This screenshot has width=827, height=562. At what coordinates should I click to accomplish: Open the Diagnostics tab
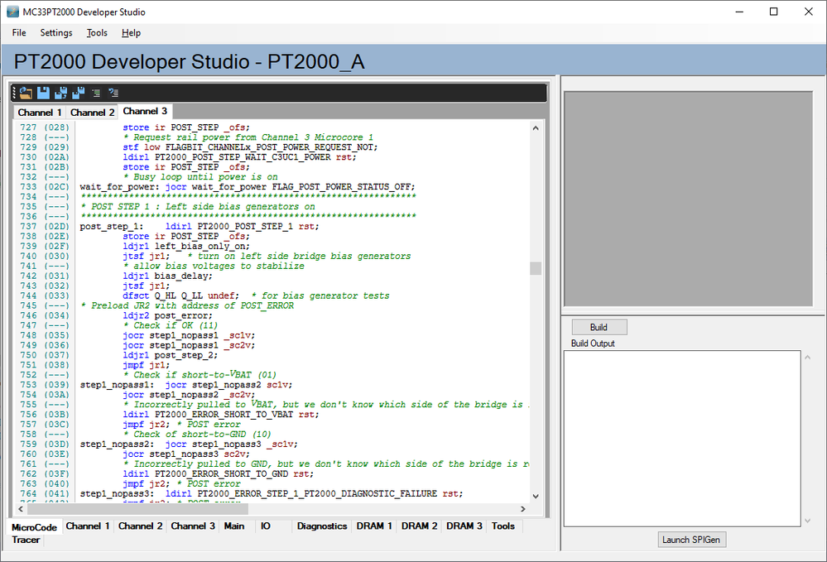(x=322, y=526)
